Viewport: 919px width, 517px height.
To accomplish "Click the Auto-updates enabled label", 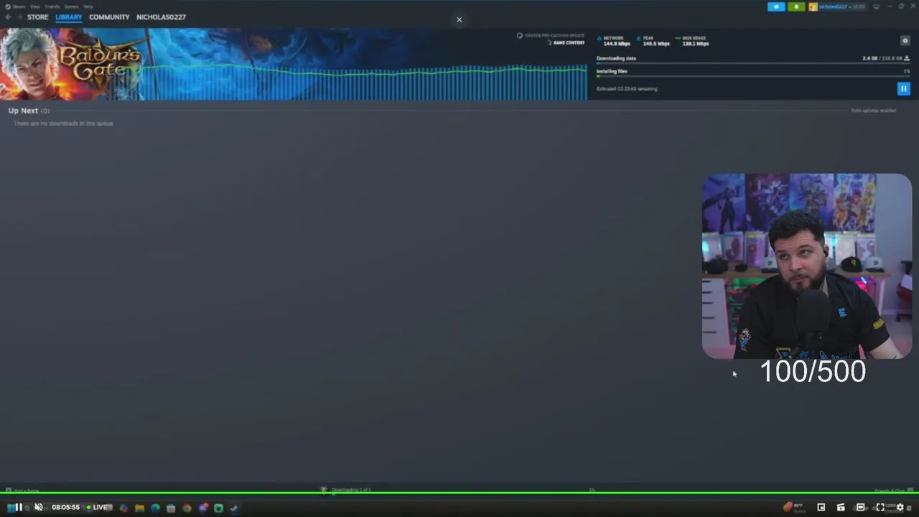I will (x=874, y=111).
